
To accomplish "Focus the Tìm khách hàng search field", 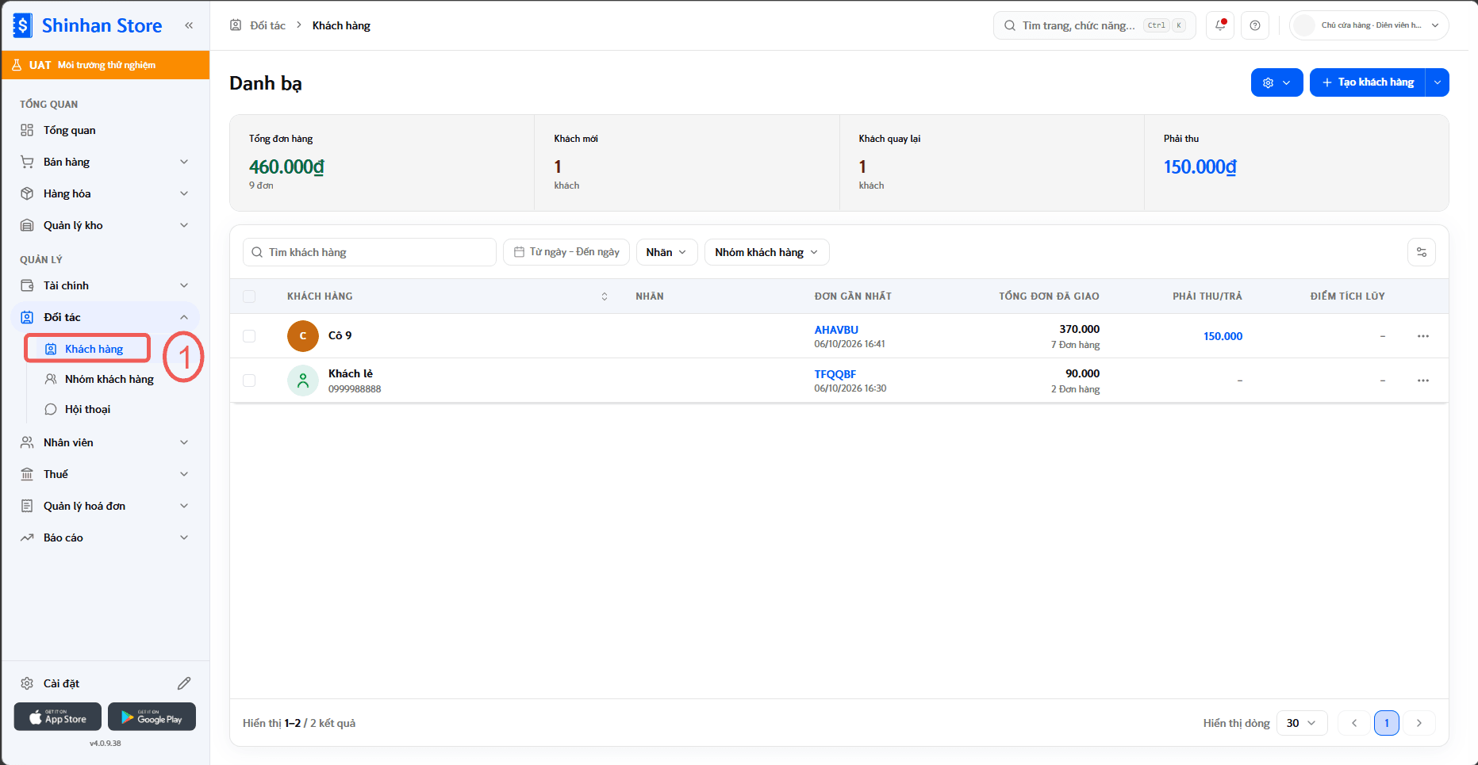I will click(x=370, y=252).
